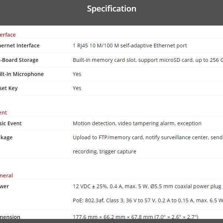The height and width of the screenshot is (223, 223).
Task: Click the motion detection, video tampering text
Action: [137, 123]
